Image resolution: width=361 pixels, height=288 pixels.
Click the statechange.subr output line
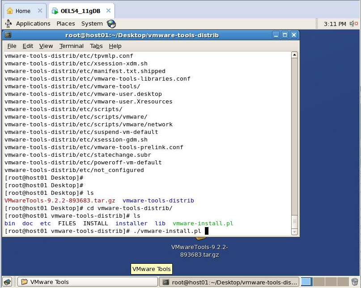(x=78, y=155)
